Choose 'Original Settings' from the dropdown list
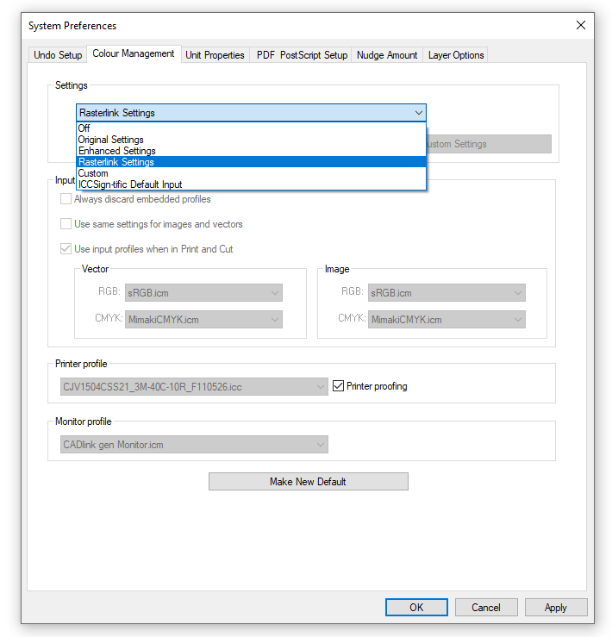The image size is (612, 637). click(111, 140)
